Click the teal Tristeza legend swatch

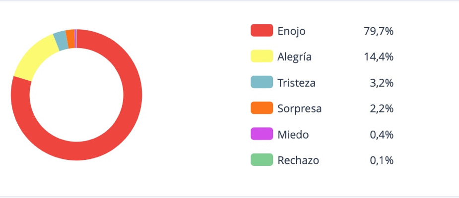[x=262, y=83]
